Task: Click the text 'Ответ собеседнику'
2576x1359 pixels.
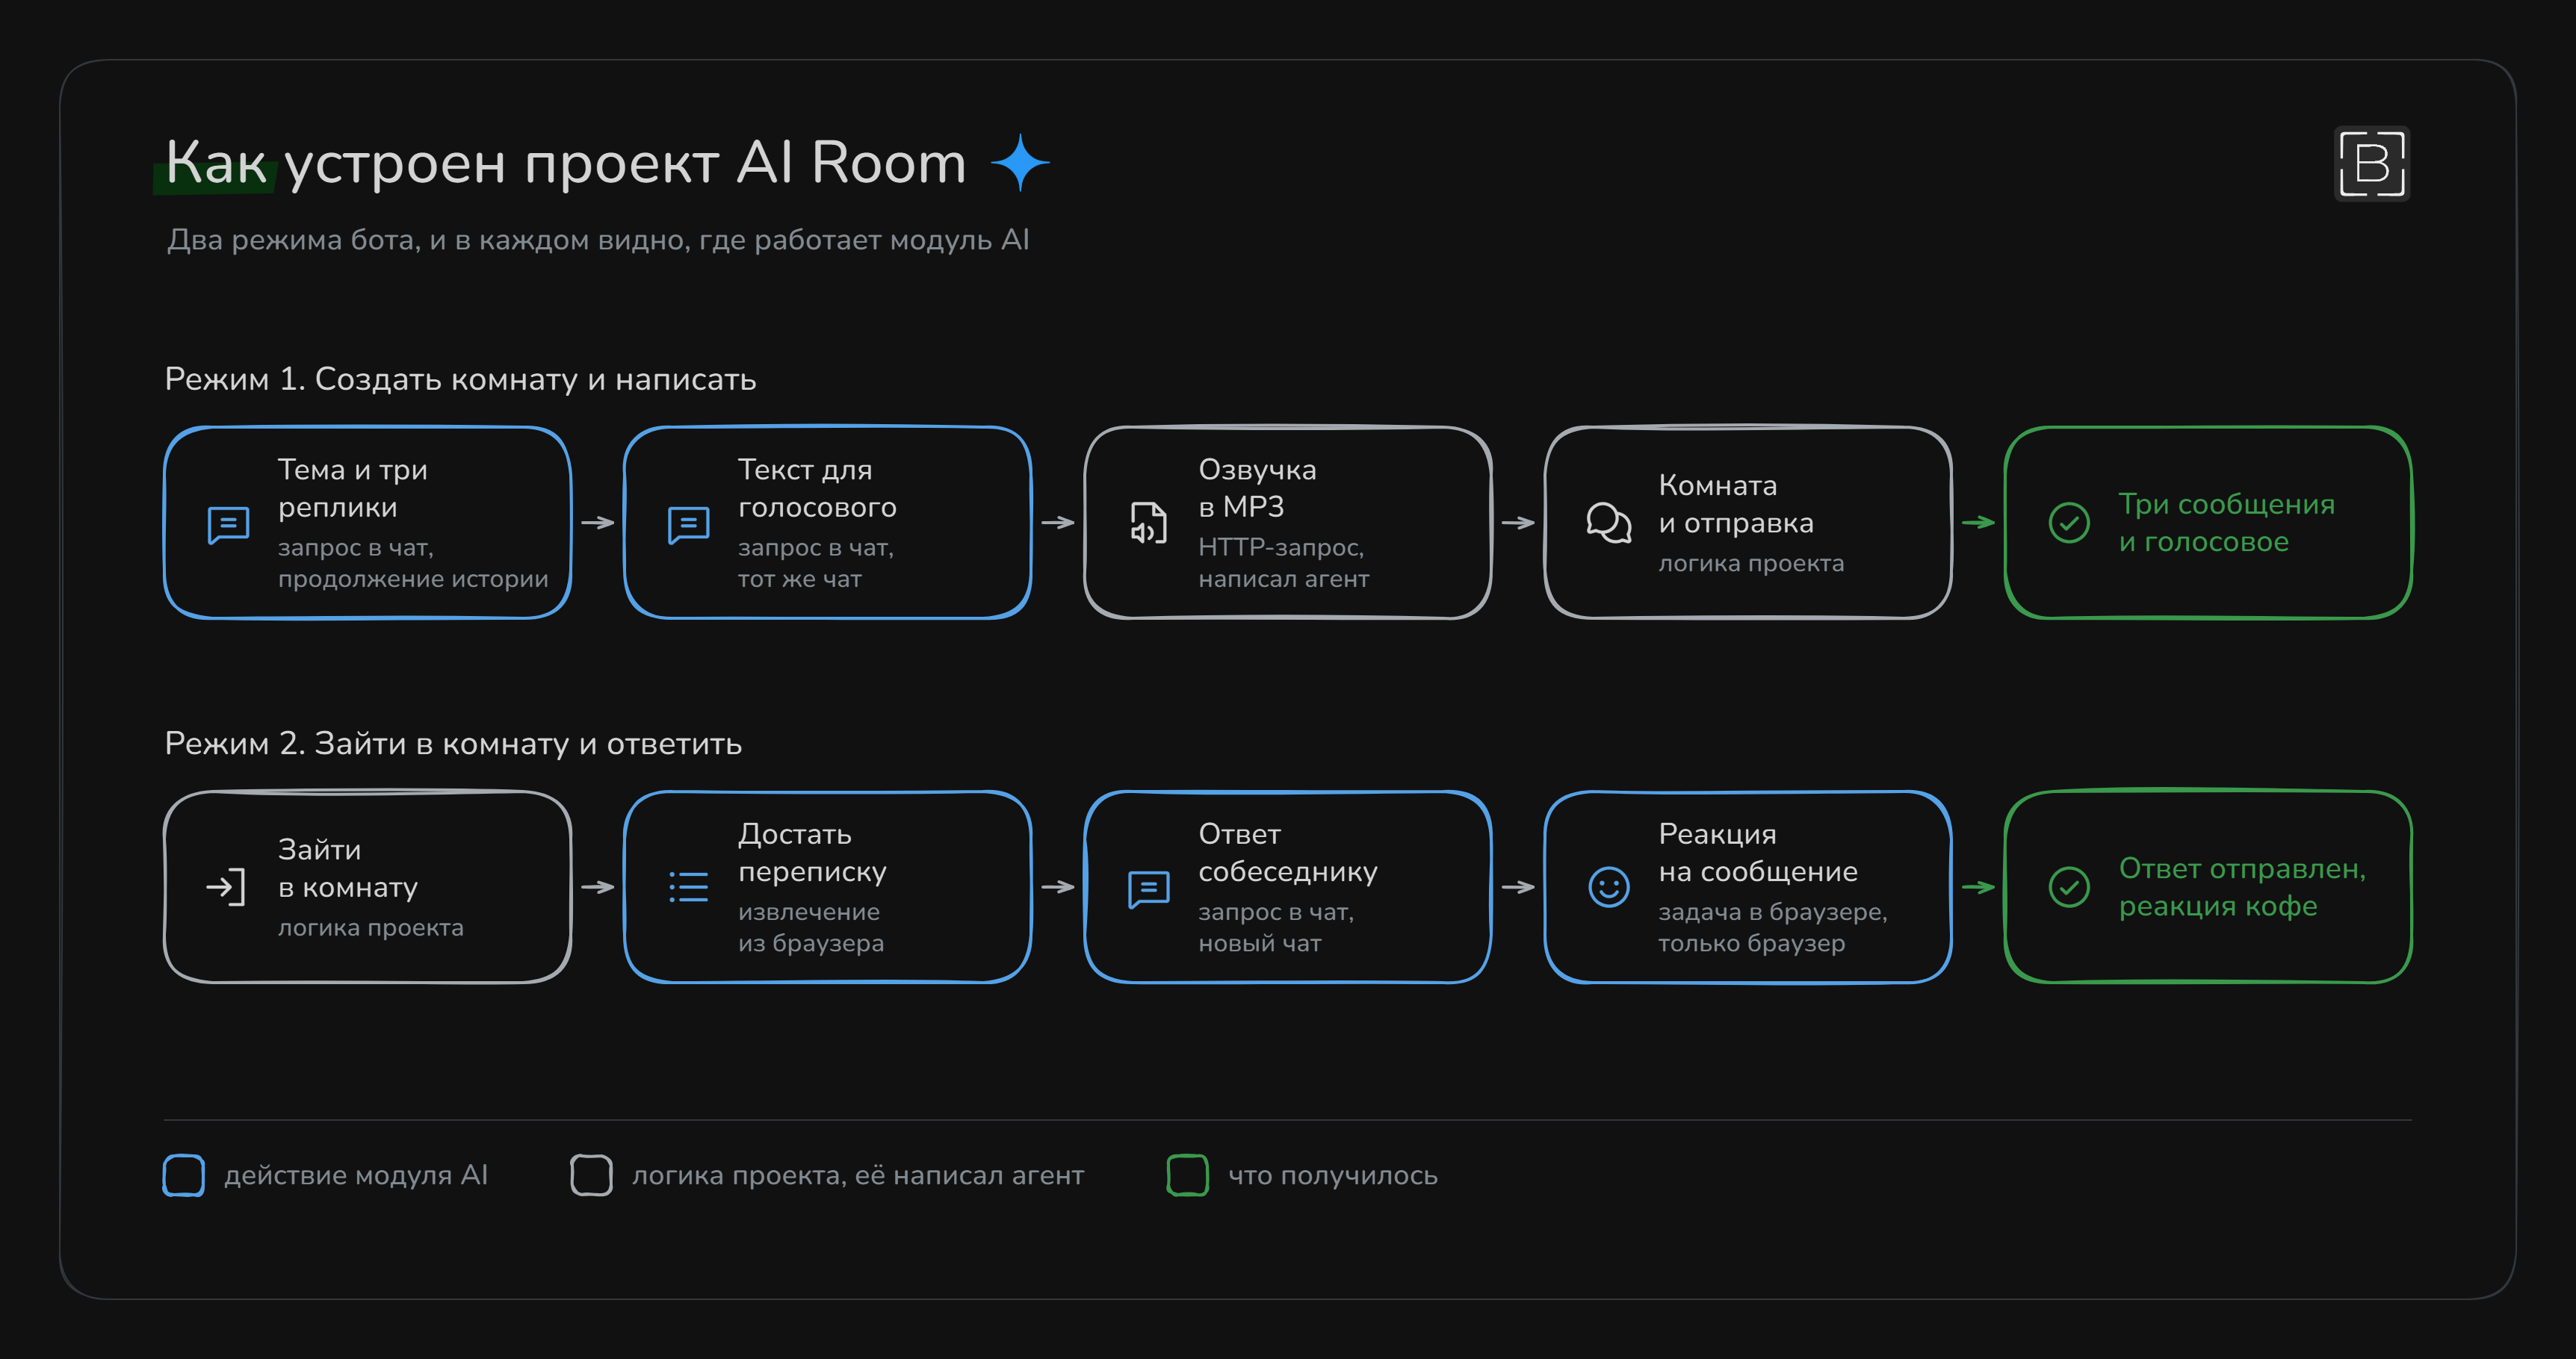Action: (1288, 853)
